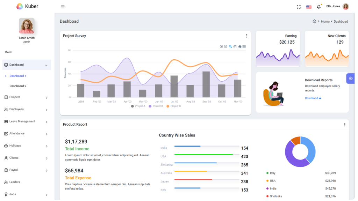Click the Download reports link

(x=313, y=98)
